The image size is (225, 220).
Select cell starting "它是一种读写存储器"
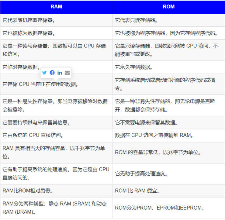(56, 50)
